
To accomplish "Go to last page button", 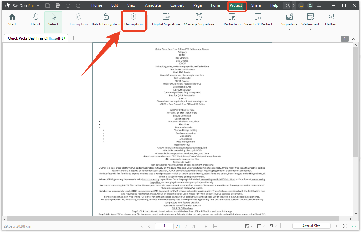I will [193, 226].
